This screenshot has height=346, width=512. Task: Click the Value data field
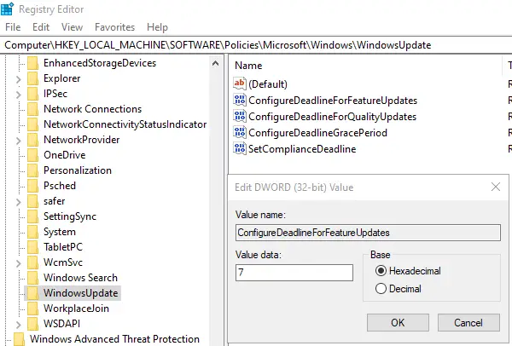(294, 273)
